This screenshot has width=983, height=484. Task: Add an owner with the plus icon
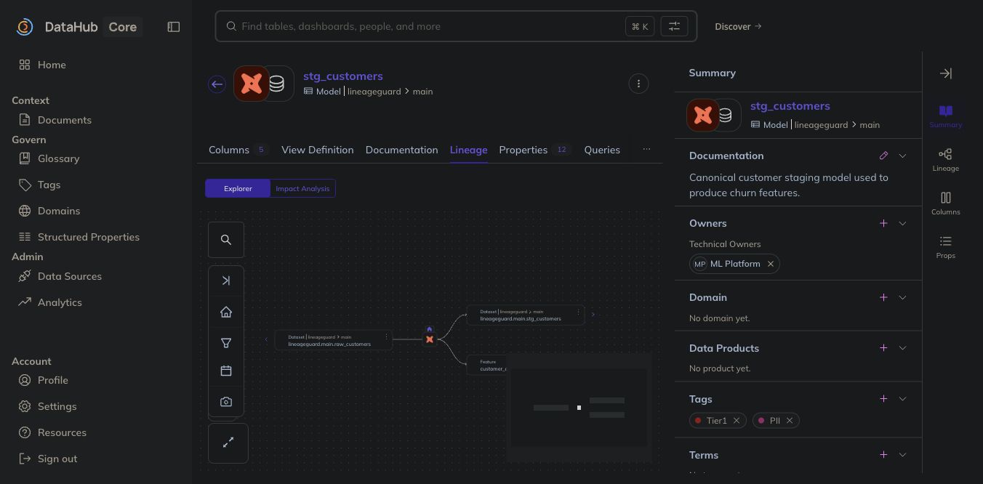pos(883,223)
